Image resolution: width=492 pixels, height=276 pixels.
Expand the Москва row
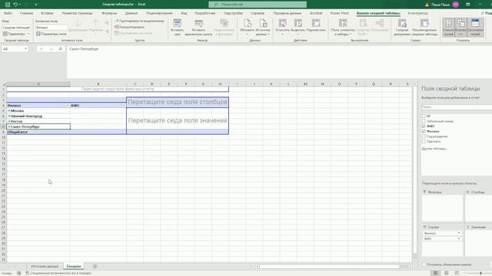[9, 110]
